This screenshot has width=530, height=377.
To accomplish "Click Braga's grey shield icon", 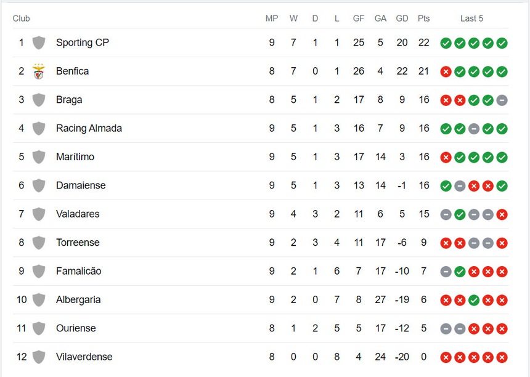I will click(39, 100).
